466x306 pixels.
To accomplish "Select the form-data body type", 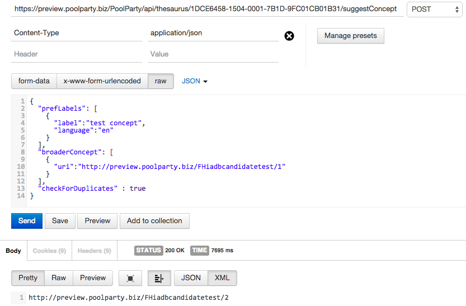I will 34,81.
